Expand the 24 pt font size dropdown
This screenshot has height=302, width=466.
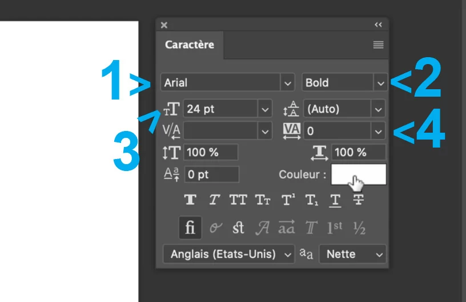tap(265, 109)
